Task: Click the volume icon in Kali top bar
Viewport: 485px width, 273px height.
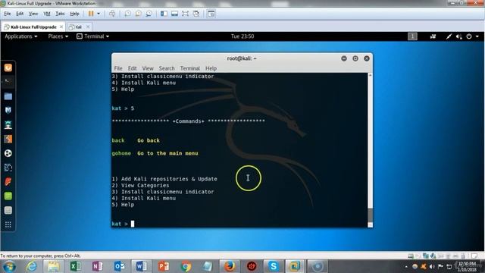Action: tap(459, 36)
